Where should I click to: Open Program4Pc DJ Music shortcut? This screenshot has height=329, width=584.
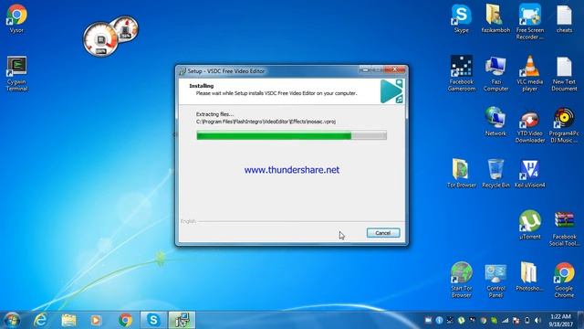564,125
